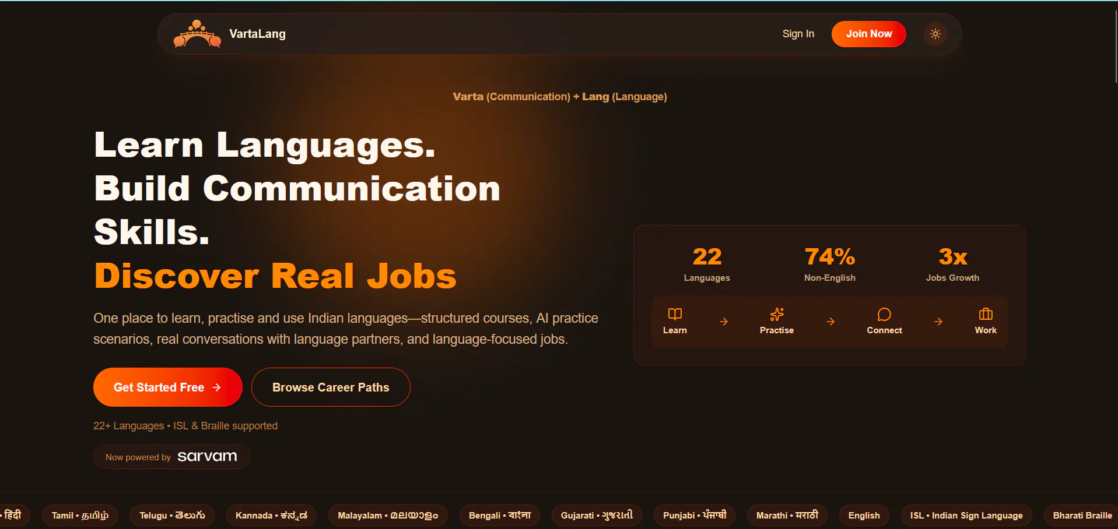Click the 74% Non-English stat
Image resolution: width=1118 pixels, height=529 pixels.
tap(830, 264)
